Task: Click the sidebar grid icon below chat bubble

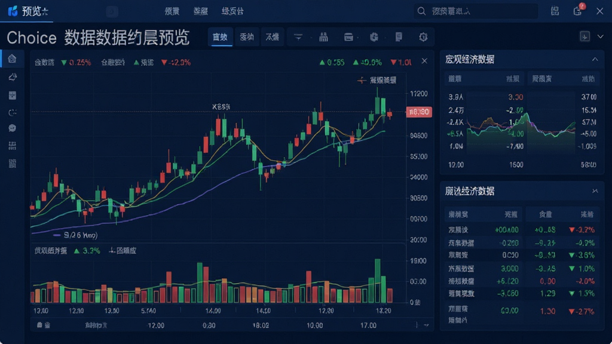Action: pos(13,146)
